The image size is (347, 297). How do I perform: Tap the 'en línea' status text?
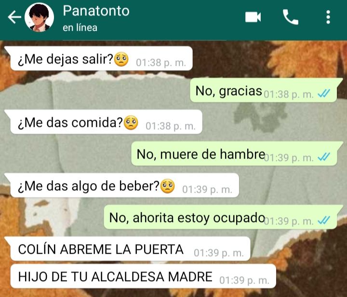[x=80, y=28]
